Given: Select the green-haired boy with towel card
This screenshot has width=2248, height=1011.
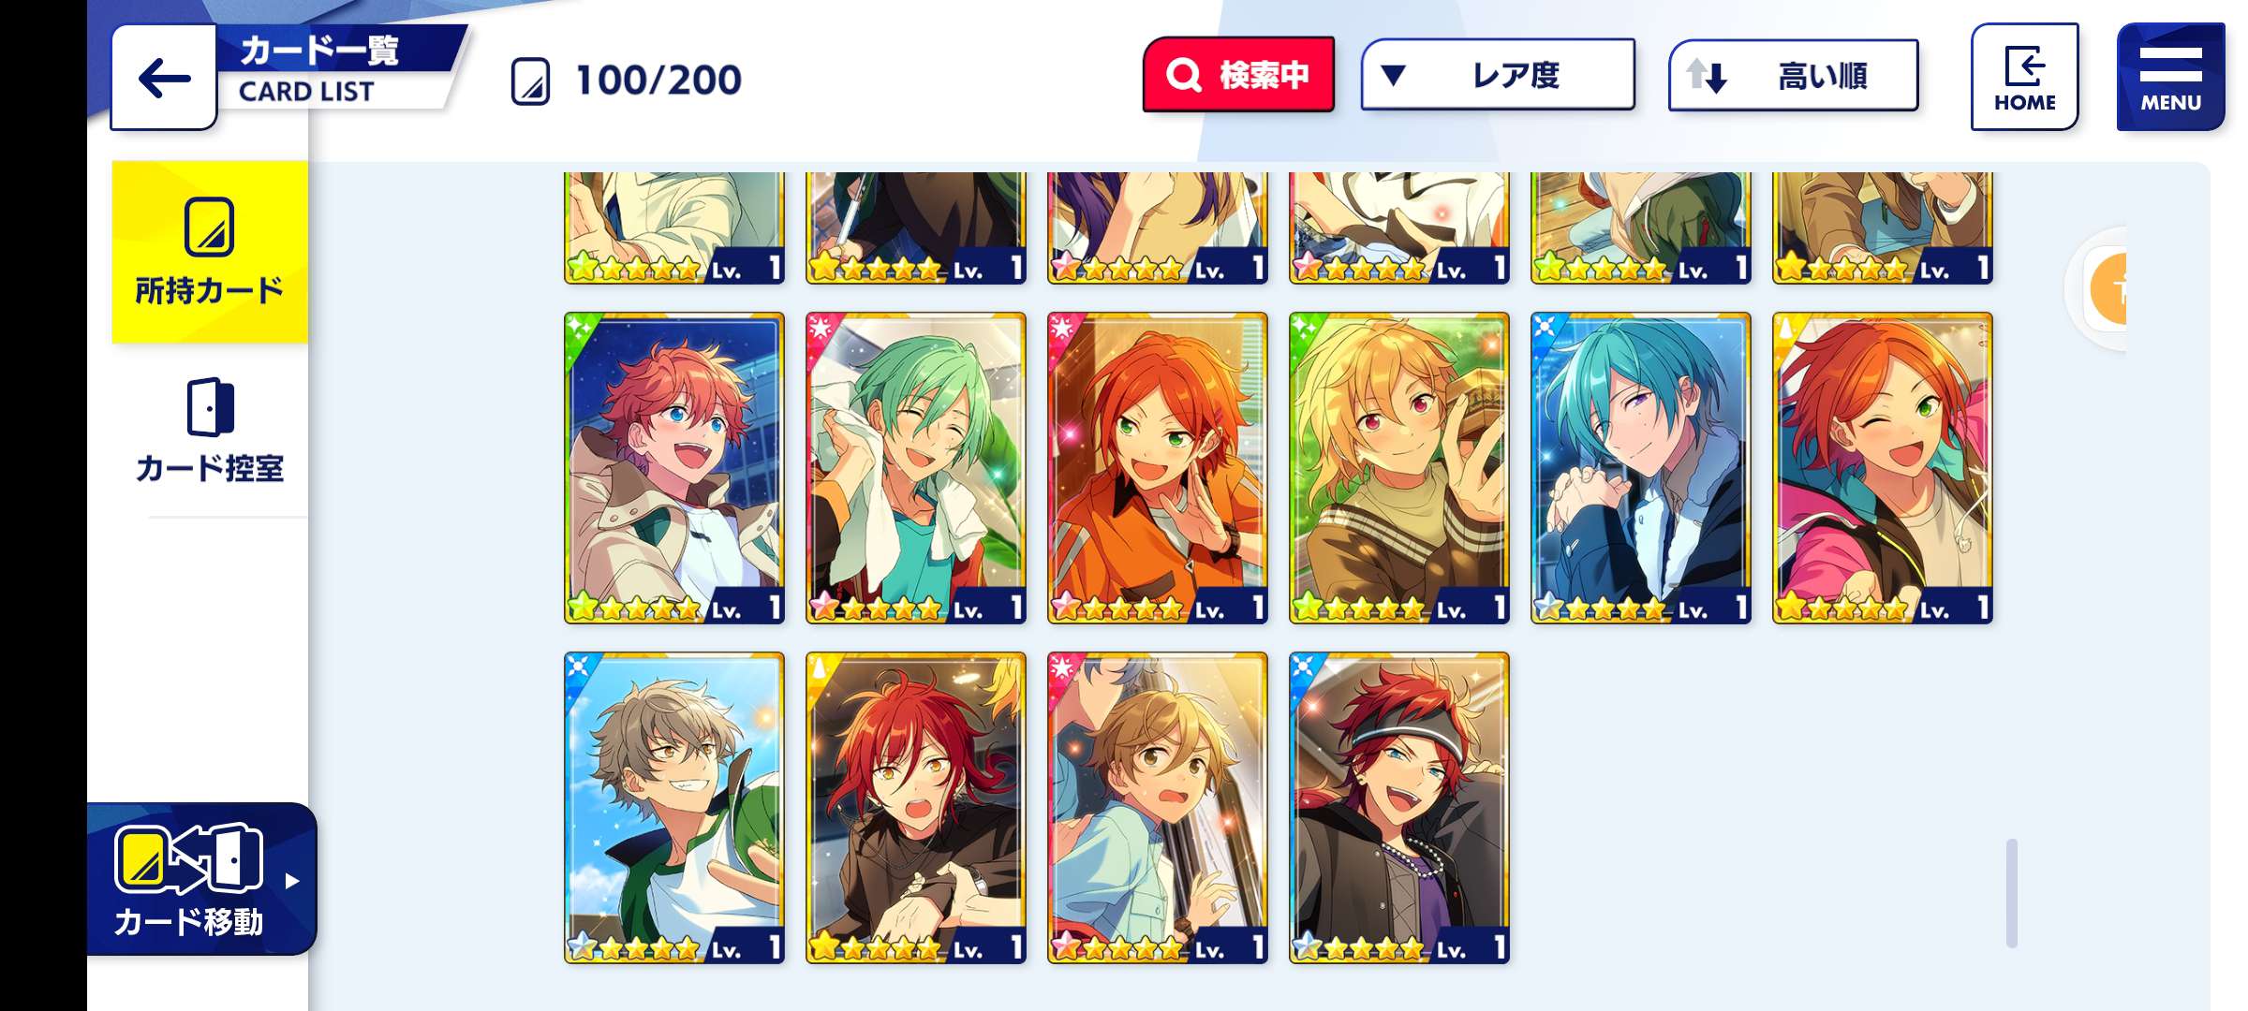Looking at the screenshot, I should tap(916, 468).
